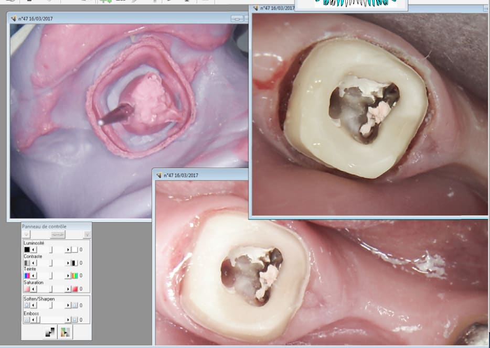490x348 pixels.
Task: Expand the top-right control panel arrow button
Action: 87,235
